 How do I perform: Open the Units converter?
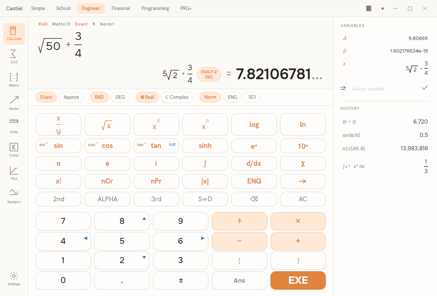14,127
